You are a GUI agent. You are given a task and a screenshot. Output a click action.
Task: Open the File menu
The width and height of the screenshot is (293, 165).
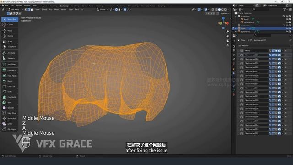click(x=7, y=5)
